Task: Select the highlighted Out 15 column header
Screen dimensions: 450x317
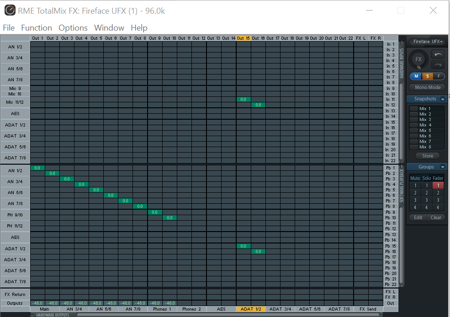Action: (244, 38)
